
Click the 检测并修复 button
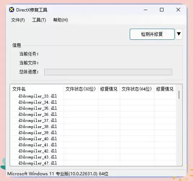pos(152,34)
